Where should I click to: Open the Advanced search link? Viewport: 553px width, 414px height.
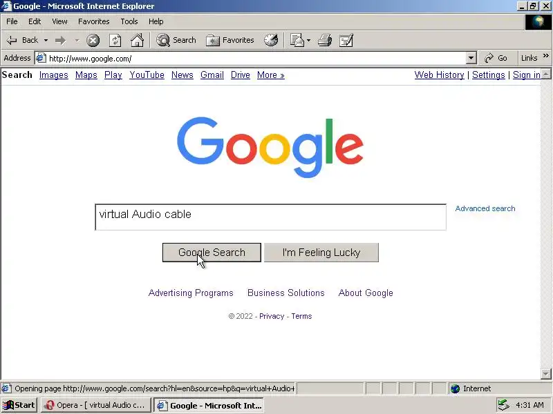[485, 208]
